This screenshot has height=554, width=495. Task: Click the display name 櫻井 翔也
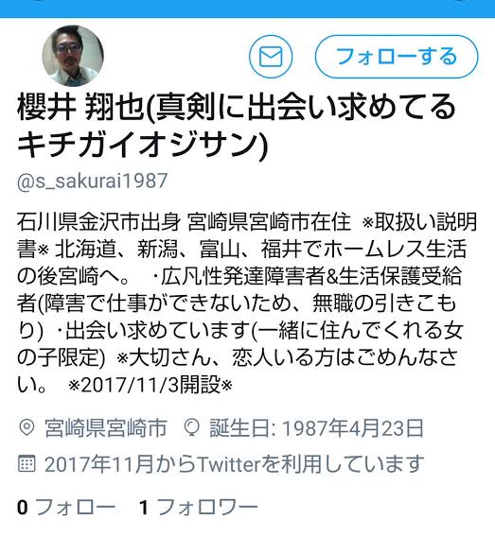pyautogui.click(x=80, y=108)
